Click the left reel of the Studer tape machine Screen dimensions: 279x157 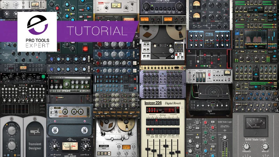(x=106, y=125)
